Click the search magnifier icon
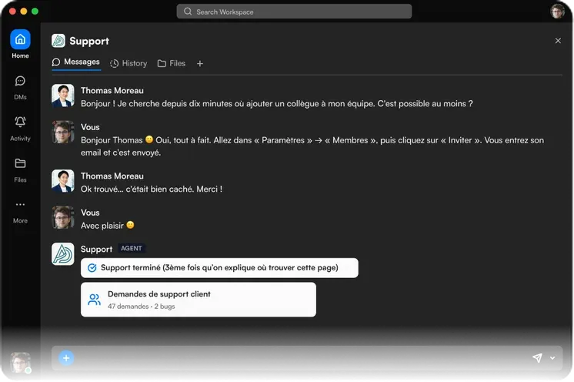 [x=188, y=12]
